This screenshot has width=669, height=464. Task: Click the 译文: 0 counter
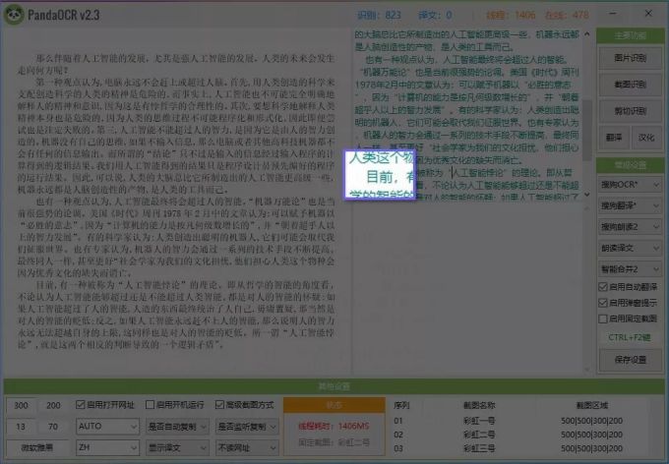(x=435, y=15)
